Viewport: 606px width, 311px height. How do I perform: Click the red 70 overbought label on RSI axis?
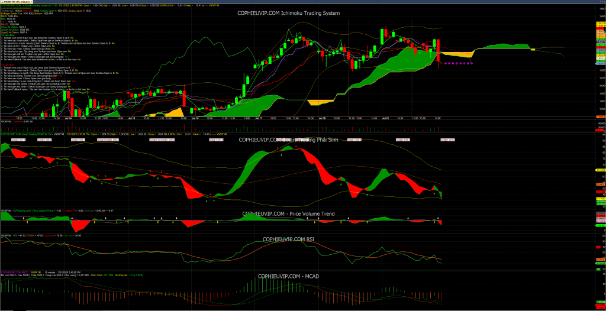click(598, 247)
